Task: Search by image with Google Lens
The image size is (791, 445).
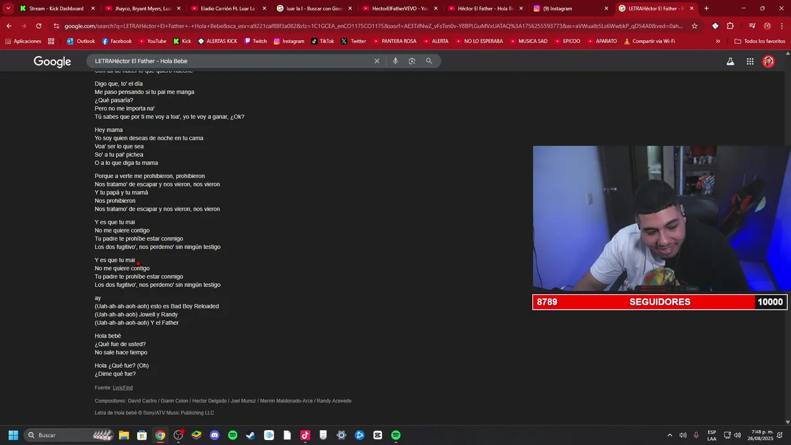Action: (x=412, y=61)
